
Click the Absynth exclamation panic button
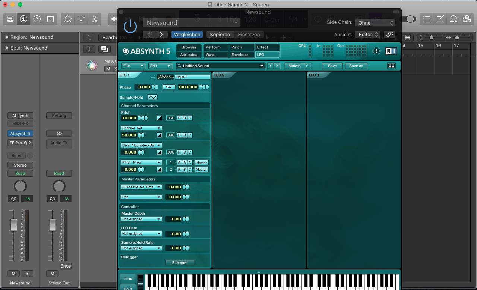(x=376, y=51)
